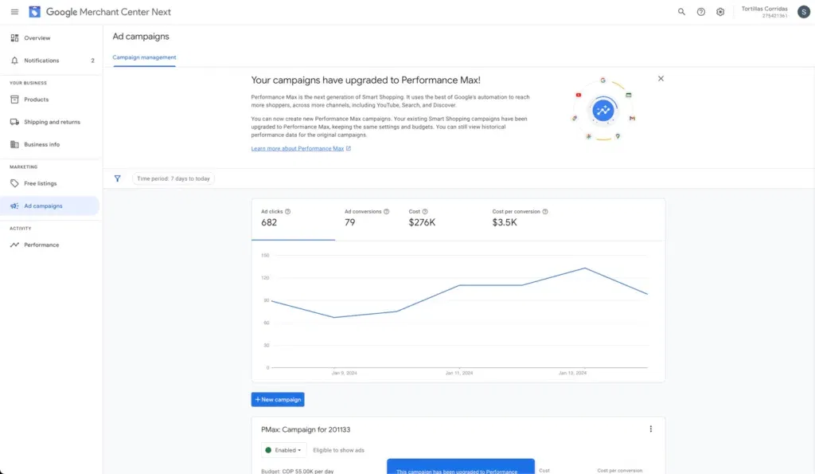The image size is (815, 474).
Task: Open the campaign three-dot options menu
Action: pos(651,429)
